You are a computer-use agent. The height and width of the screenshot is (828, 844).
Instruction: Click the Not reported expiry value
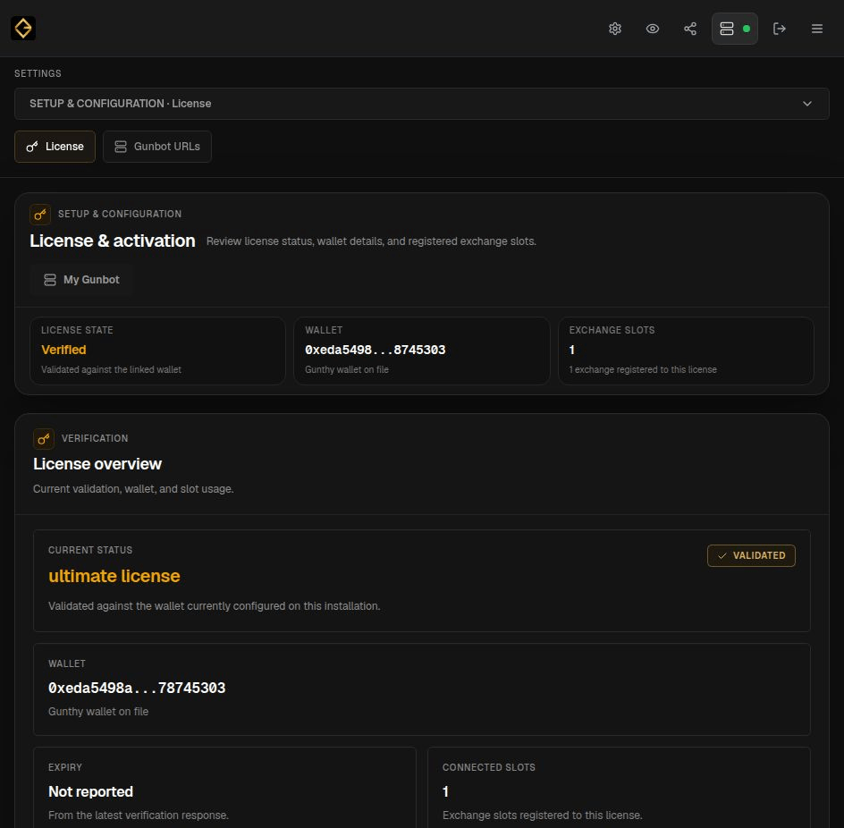tap(90, 792)
